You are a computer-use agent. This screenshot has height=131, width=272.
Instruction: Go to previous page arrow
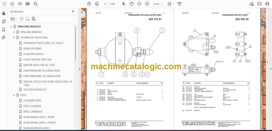[89, 4]
